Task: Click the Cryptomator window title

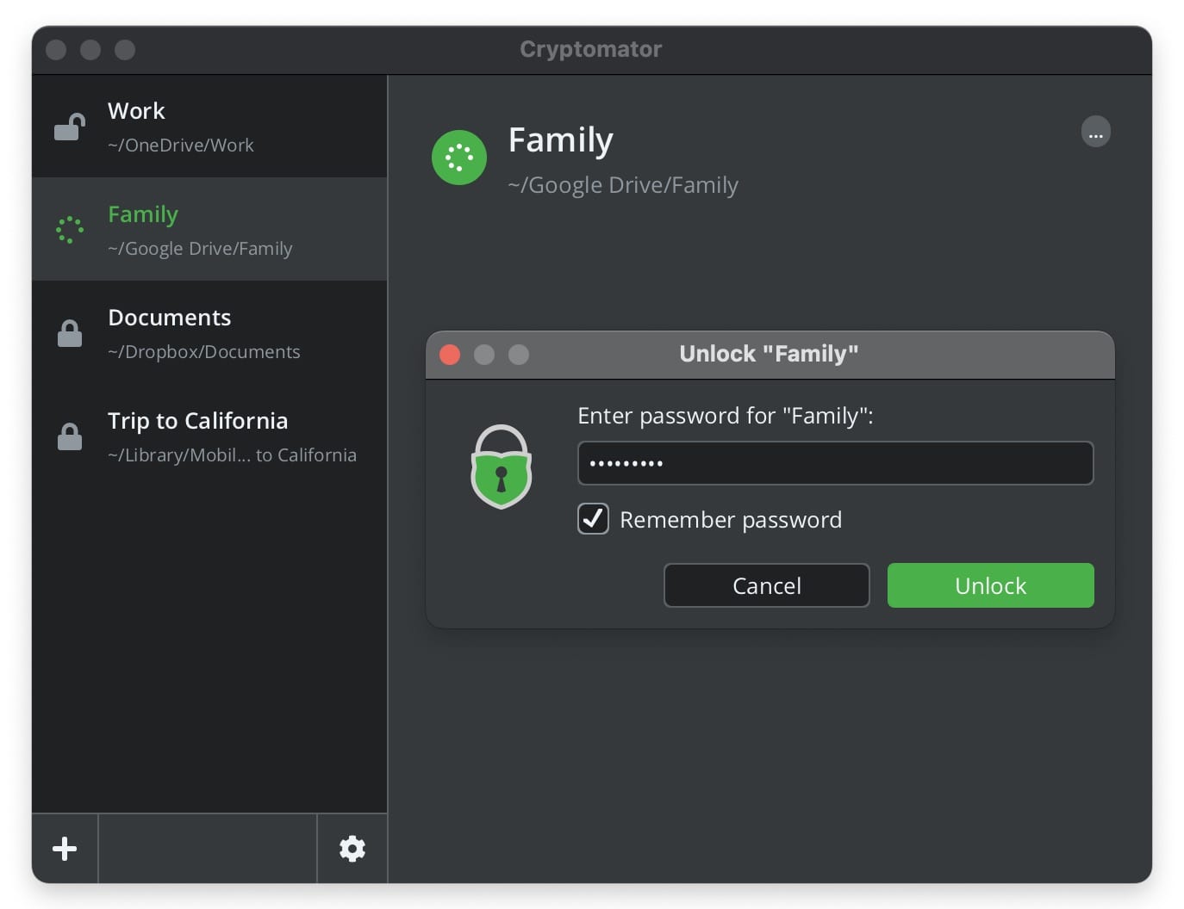Action: pyautogui.click(x=591, y=49)
